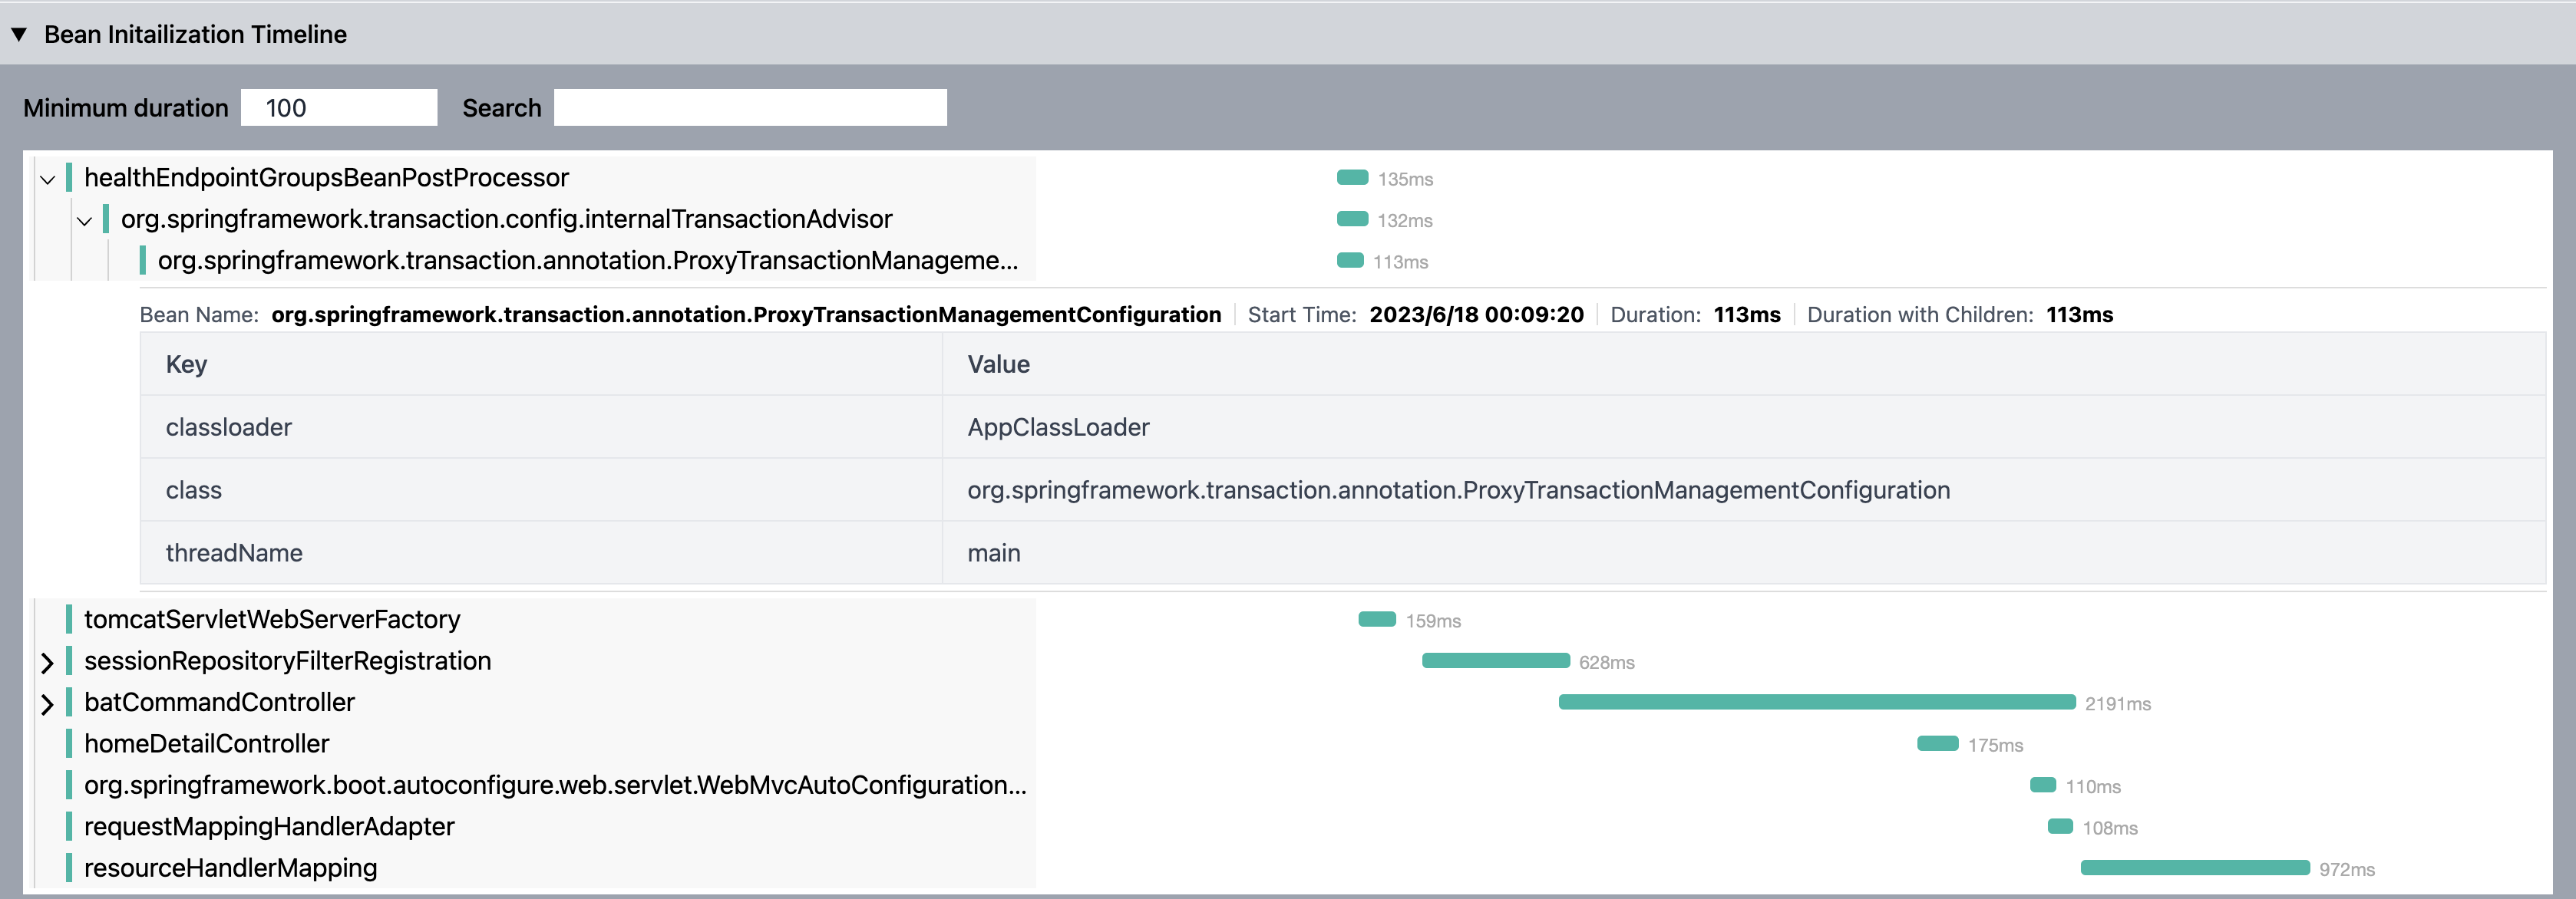Collapse the healthEndpointGroupsBeanPostProcessor tree node
Image resolution: width=2576 pixels, height=899 pixels.
coord(47,179)
